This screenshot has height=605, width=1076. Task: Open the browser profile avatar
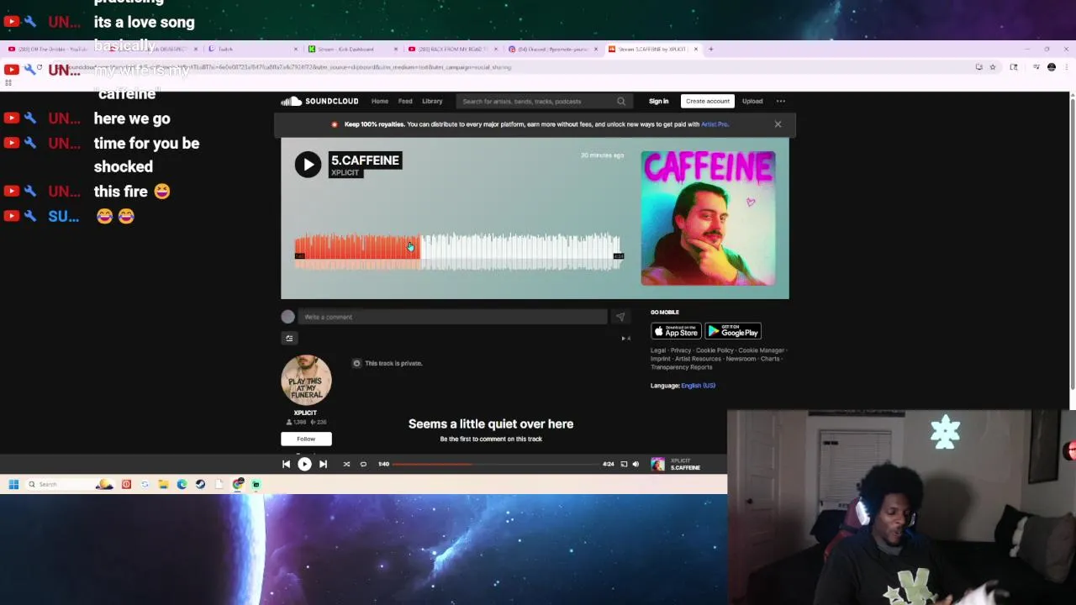pyautogui.click(x=1051, y=67)
